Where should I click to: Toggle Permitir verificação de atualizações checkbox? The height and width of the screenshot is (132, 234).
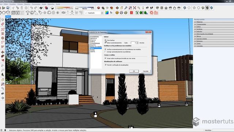tap(106, 65)
